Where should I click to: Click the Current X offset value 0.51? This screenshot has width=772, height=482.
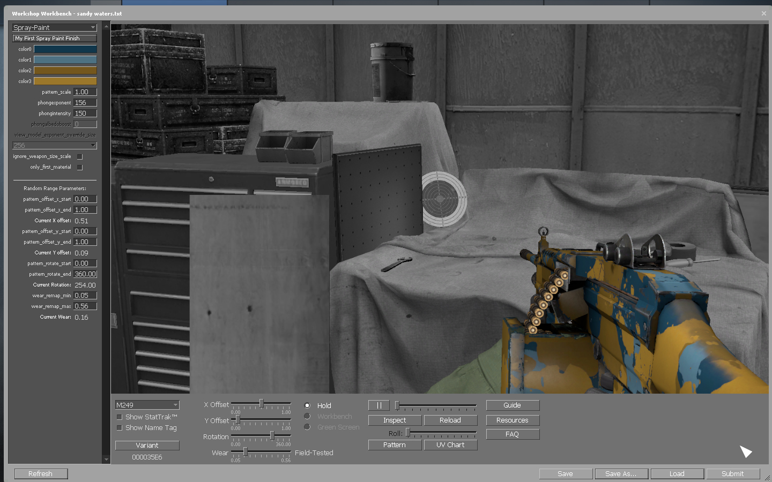pyautogui.click(x=81, y=221)
